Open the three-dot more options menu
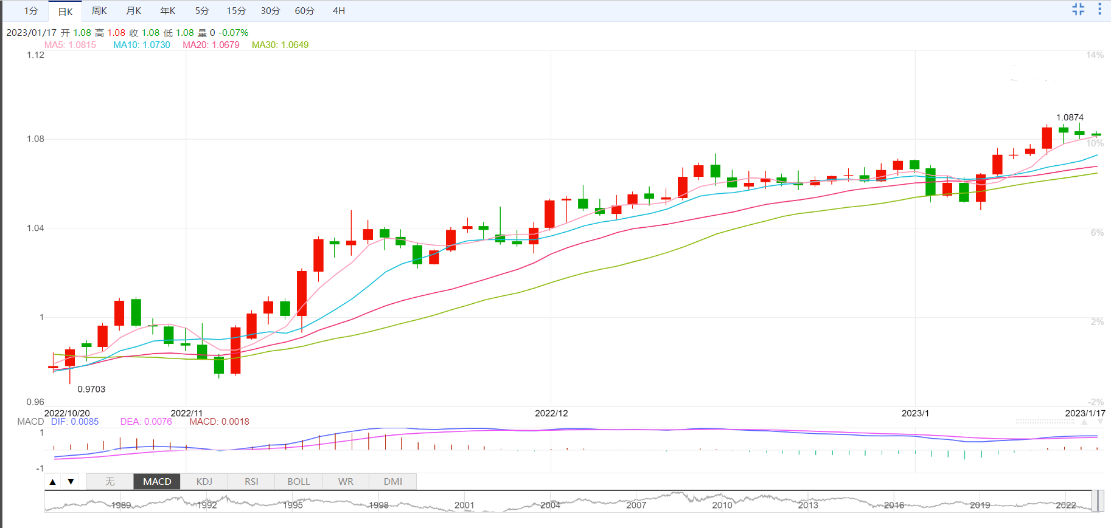 click(x=1099, y=9)
